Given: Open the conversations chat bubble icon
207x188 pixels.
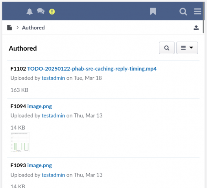Looking at the screenshot, I should coord(41,11).
